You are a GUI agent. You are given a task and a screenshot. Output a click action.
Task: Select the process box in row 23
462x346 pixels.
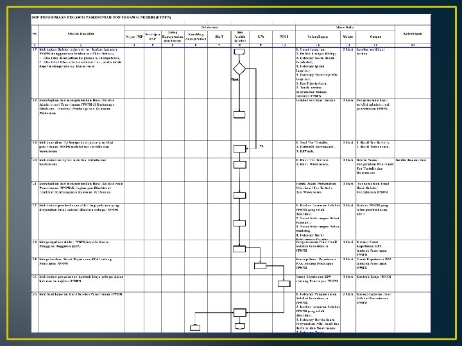(x=239, y=249)
